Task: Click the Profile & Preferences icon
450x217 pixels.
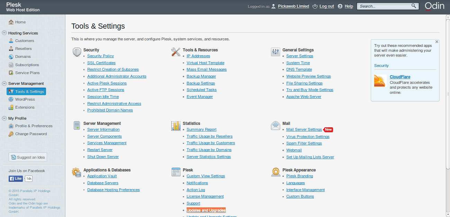Action: point(11,126)
